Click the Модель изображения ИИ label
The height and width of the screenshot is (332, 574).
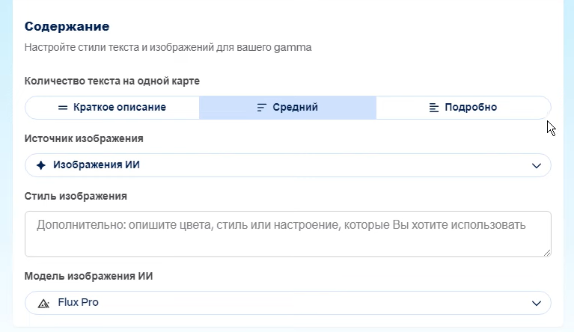click(88, 276)
